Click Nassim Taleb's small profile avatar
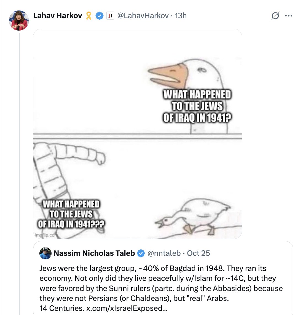The width and height of the screenshot is (295, 315). (x=45, y=253)
